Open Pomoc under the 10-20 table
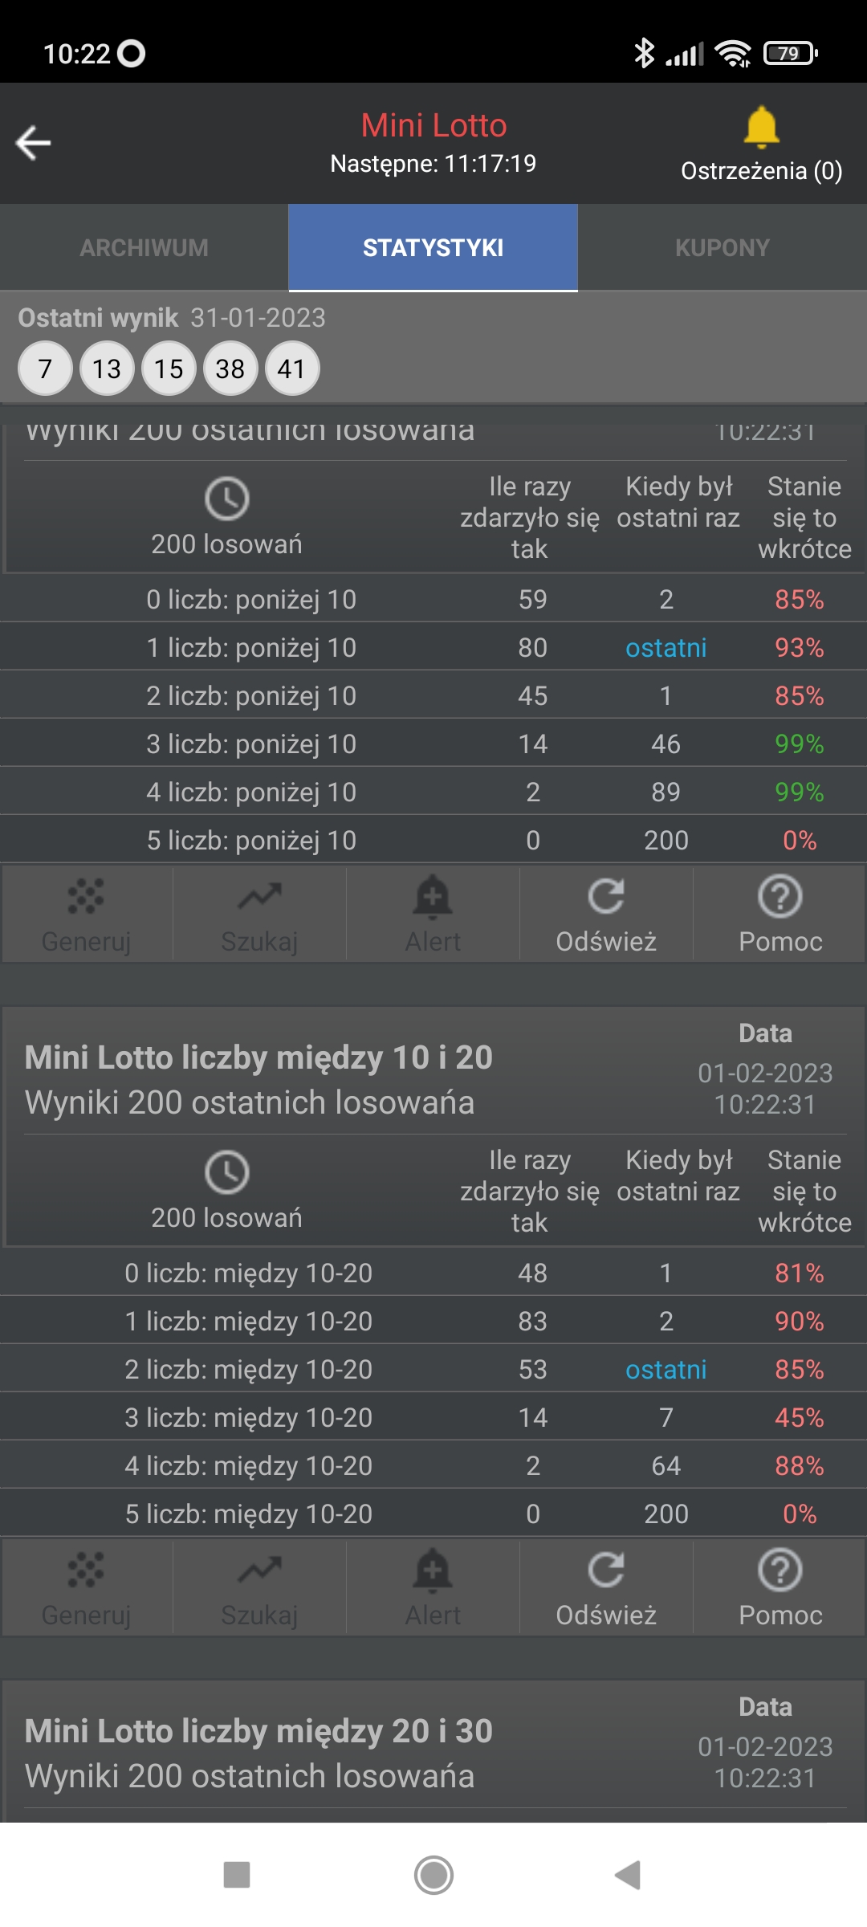 780,1587
